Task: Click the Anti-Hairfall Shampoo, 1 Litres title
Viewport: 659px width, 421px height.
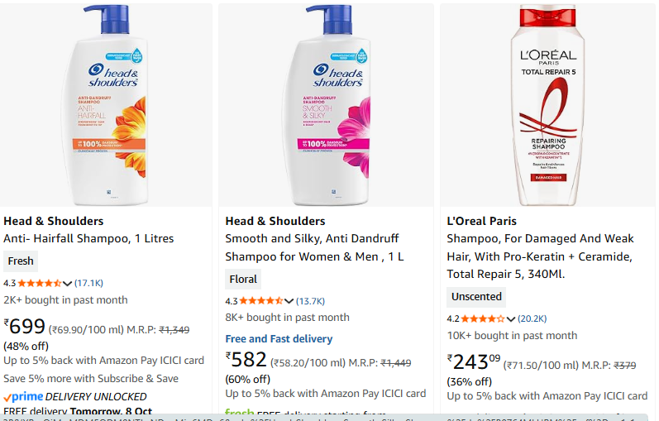Action: (x=88, y=238)
